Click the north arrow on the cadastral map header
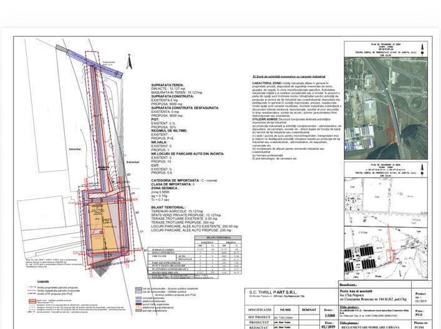The width and height of the screenshot is (441, 329). [422, 170]
